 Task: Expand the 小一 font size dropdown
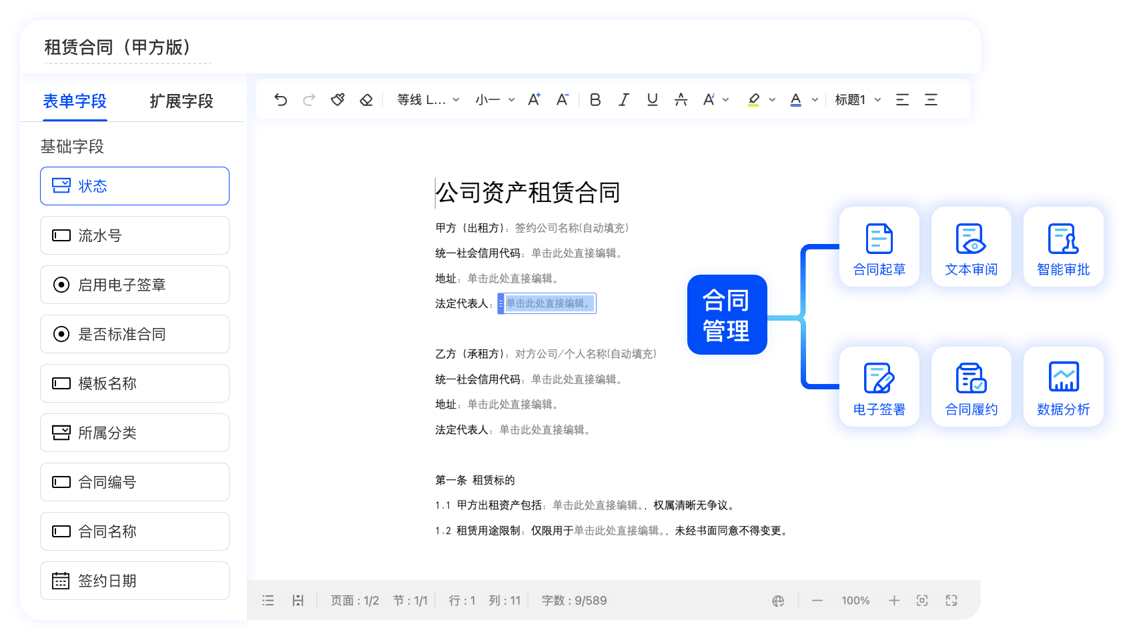click(494, 100)
